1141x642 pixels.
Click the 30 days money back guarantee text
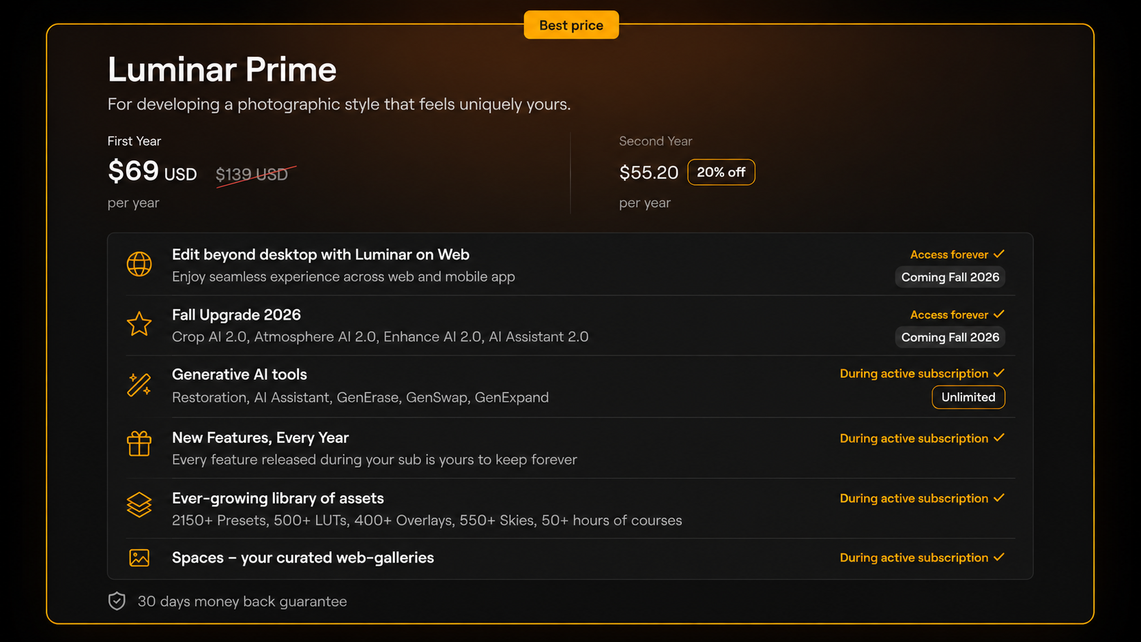point(242,601)
